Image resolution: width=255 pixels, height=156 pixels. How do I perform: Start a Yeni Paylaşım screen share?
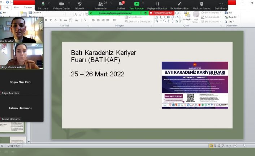[x=137, y=5]
